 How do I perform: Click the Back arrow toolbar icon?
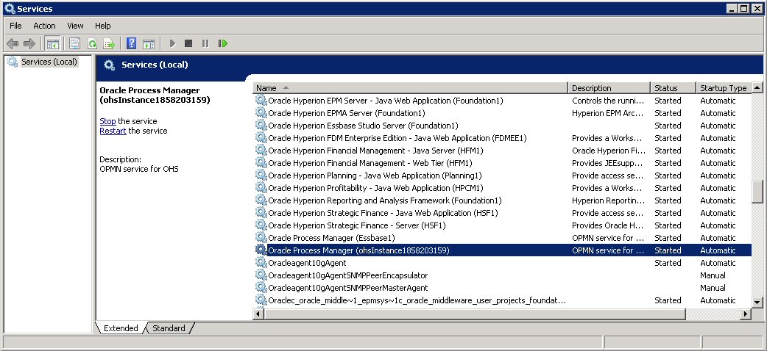[13, 44]
